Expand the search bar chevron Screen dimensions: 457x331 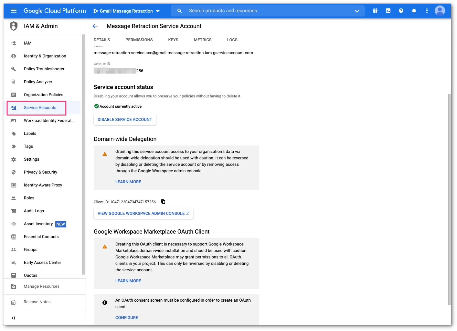(x=357, y=11)
